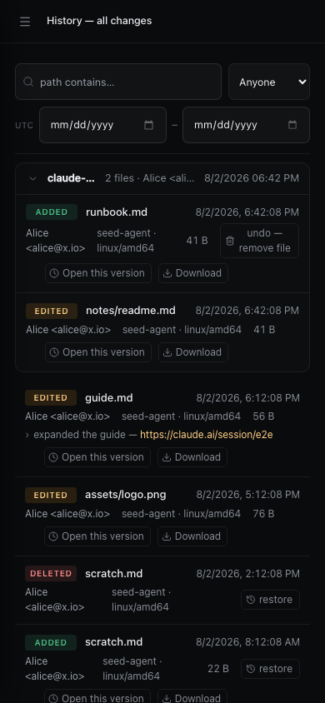The width and height of the screenshot is (325, 703).
Task: Undo — remove file runbook.md
Action: [259, 241]
